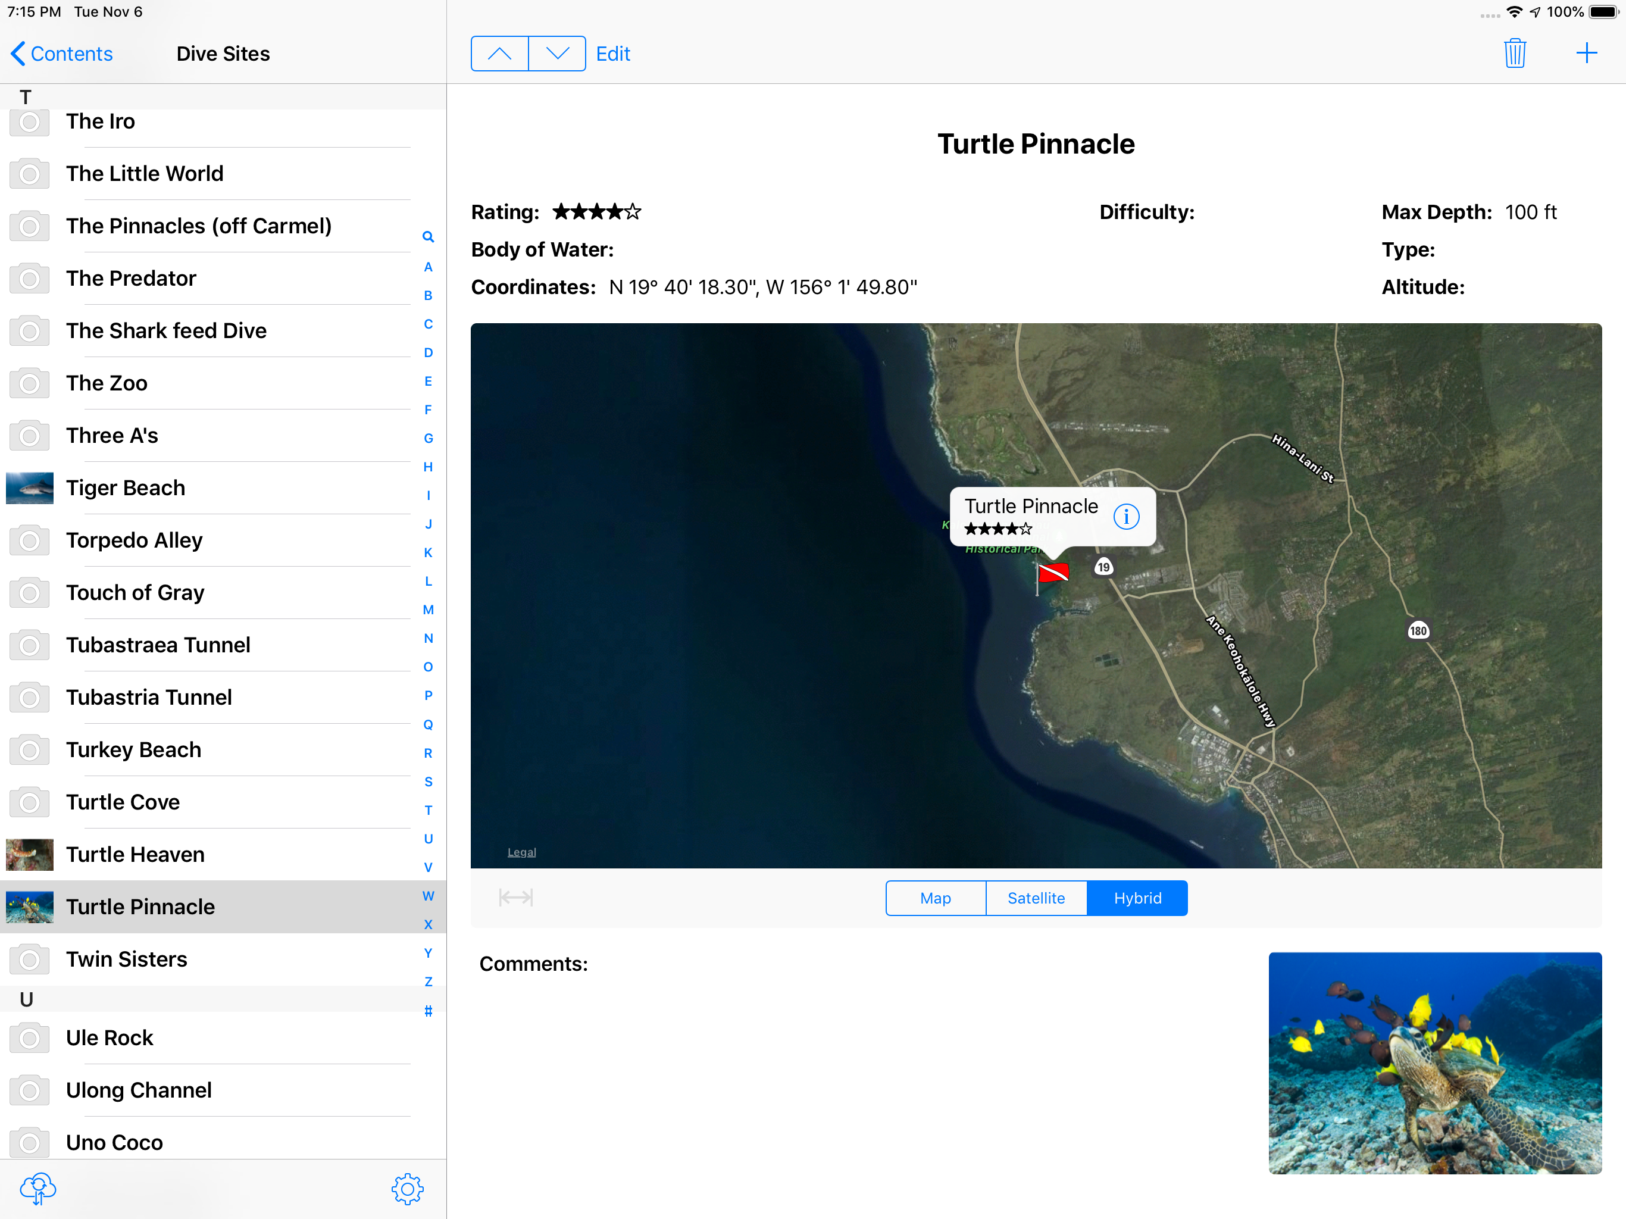This screenshot has height=1219, width=1626.
Task: Click the info icon in map callout
Action: click(1125, 516)
